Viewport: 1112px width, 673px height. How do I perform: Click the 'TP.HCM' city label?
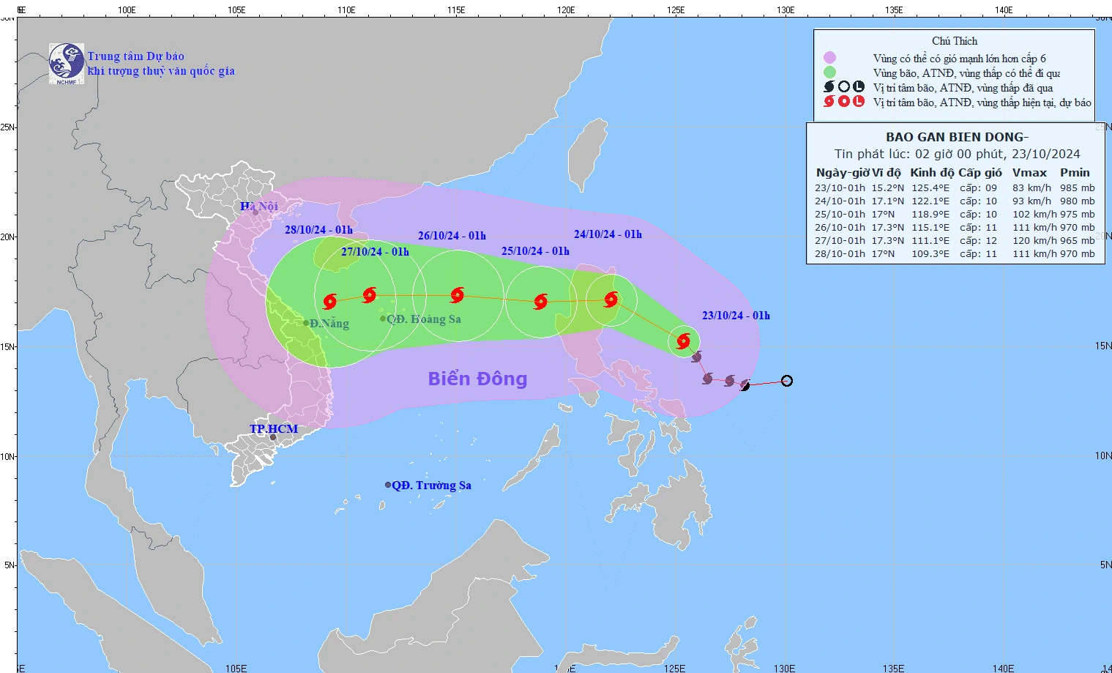pyautogui.click(x=274, y=429)
